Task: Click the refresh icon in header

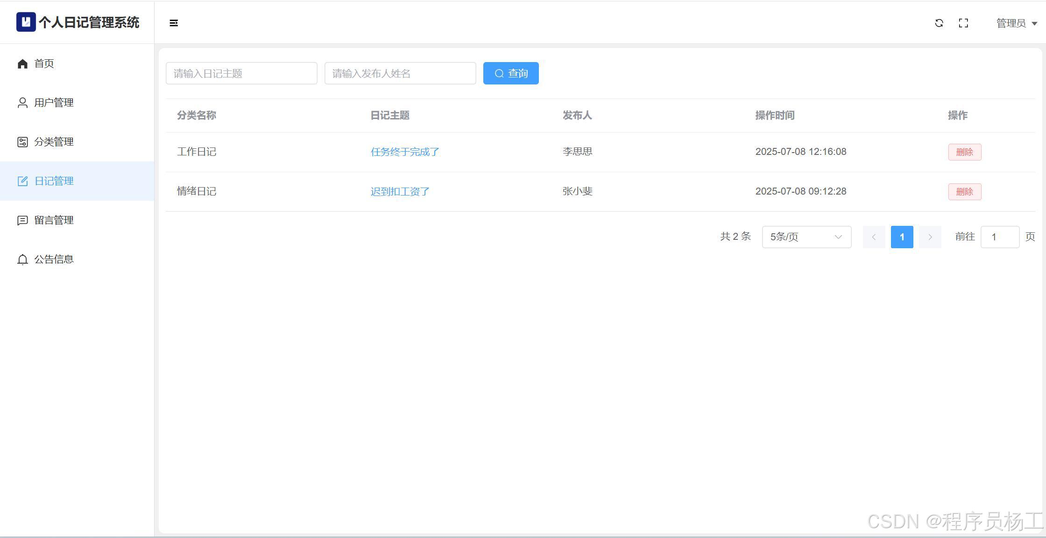Action: [939, 23]
